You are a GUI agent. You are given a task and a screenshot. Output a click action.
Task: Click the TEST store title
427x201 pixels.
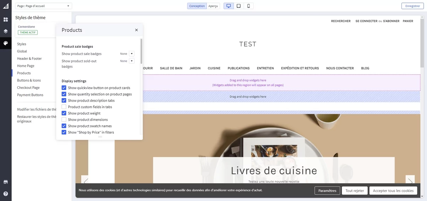(248, 44)
